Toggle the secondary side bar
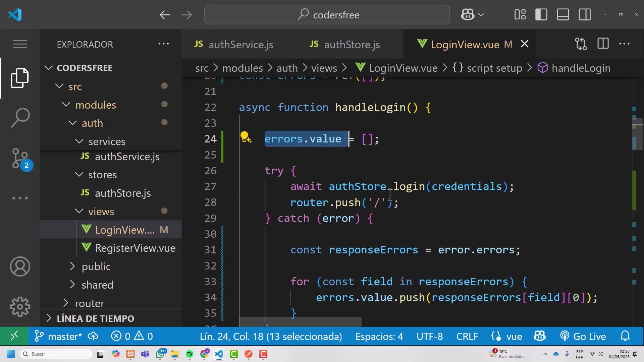Viewport: 644px width, 362px height. click(585, 15)
